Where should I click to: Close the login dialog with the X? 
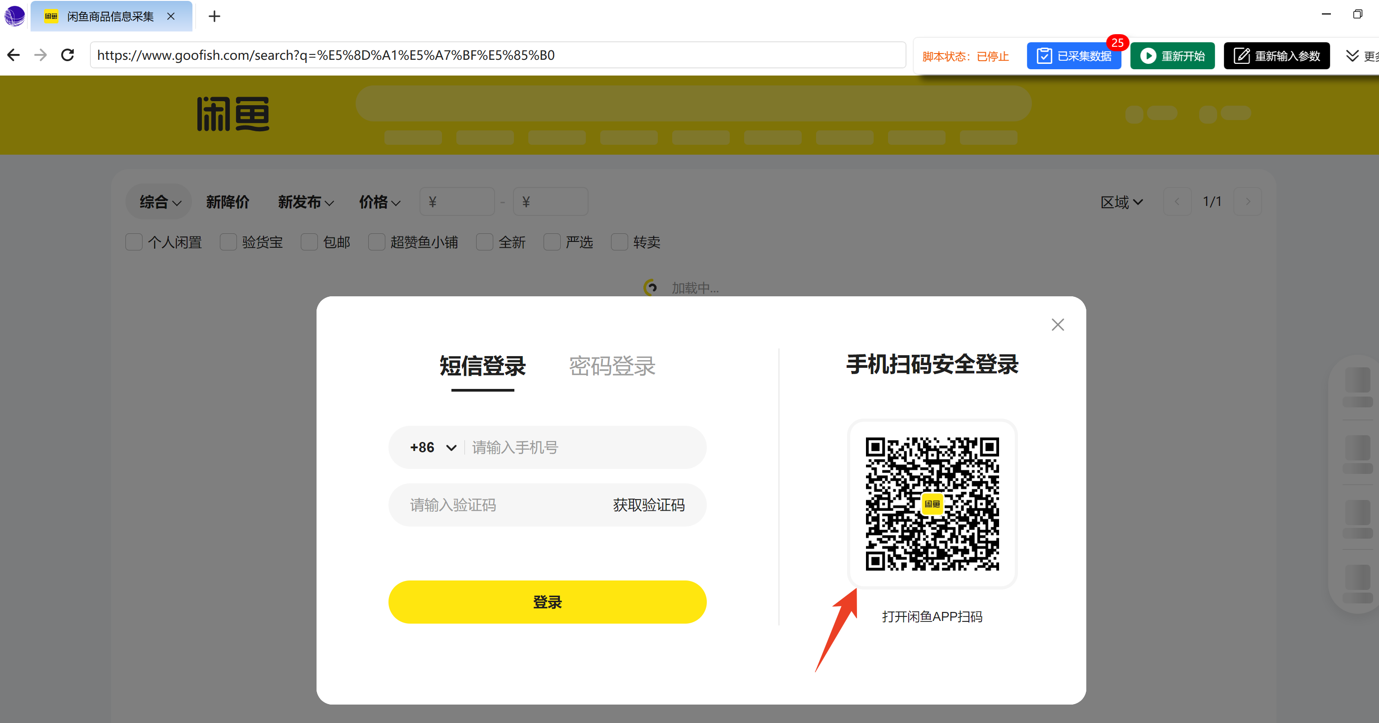coord(1057,325)
